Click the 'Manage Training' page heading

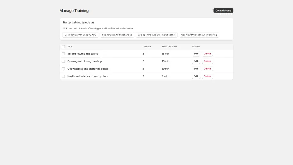pyautogui.click(x=74, y=11)
